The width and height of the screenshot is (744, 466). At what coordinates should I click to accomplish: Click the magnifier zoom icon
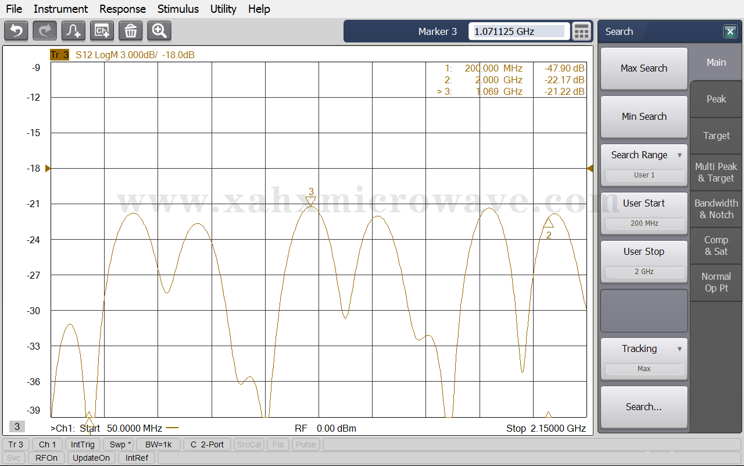click(159, 31)
